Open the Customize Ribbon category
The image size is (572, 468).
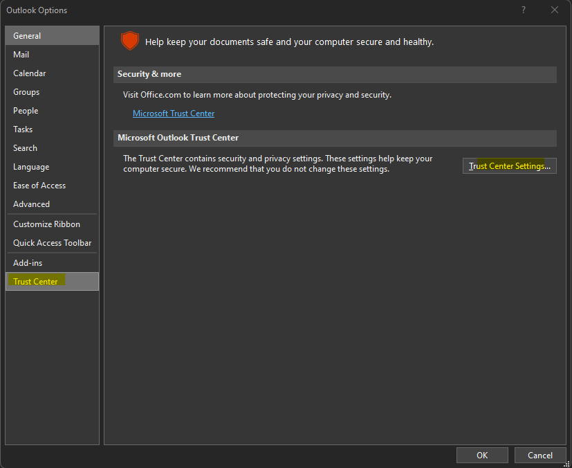tap(52, 224)
